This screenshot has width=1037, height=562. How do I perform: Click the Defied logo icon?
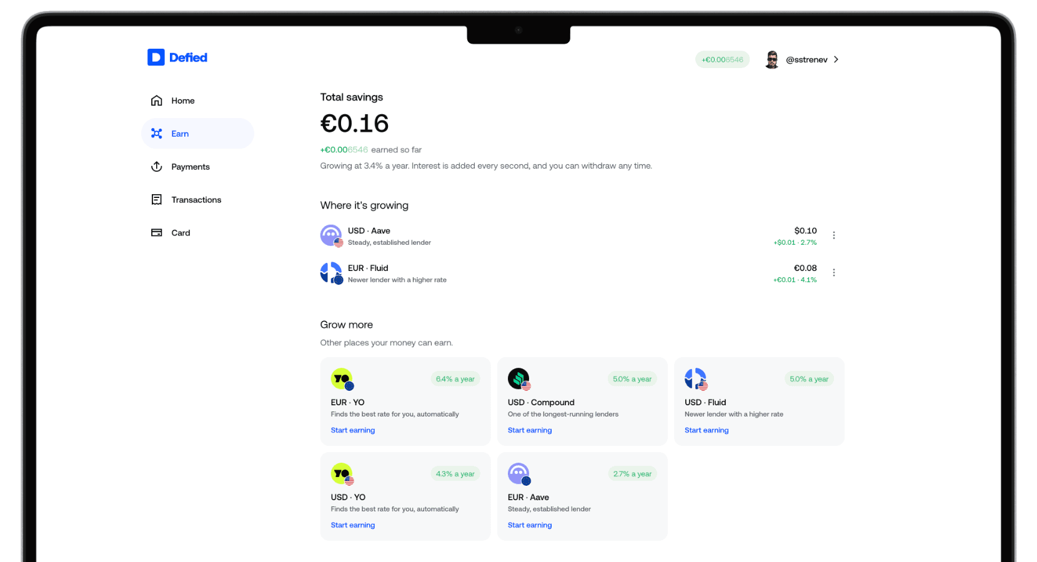[x=156, y=57]
